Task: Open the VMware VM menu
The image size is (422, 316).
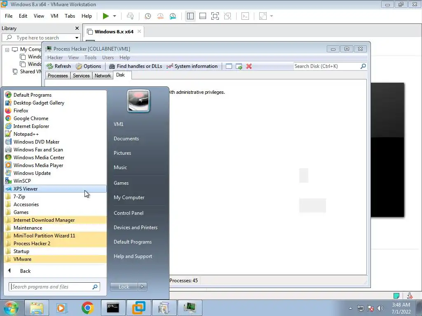Action: click(54, 16)
